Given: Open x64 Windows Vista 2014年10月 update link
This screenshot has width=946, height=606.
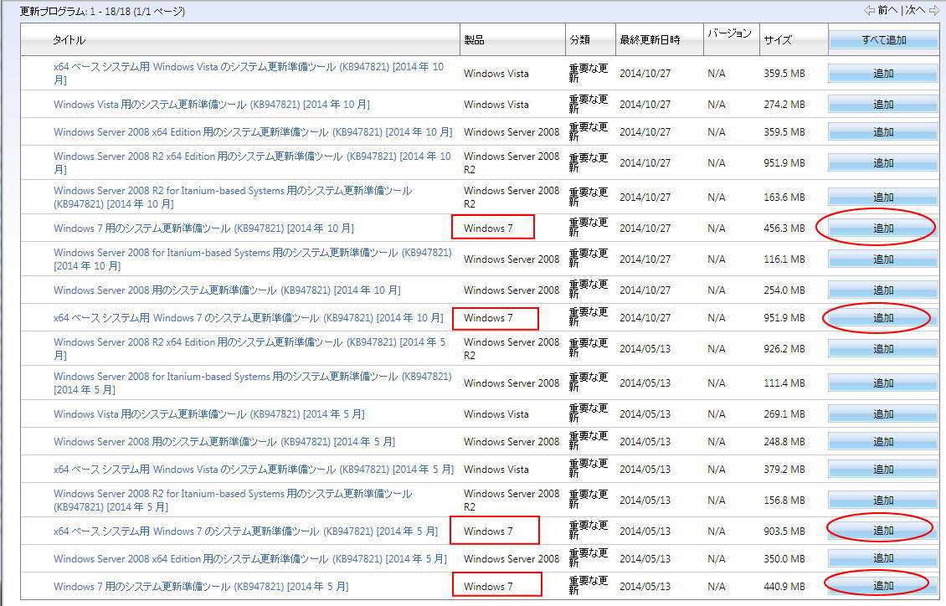Looking at the screenshot, I should [249, 73].
